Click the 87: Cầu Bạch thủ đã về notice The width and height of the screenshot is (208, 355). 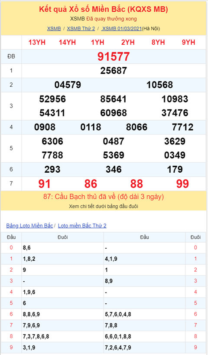click(104, 197)
